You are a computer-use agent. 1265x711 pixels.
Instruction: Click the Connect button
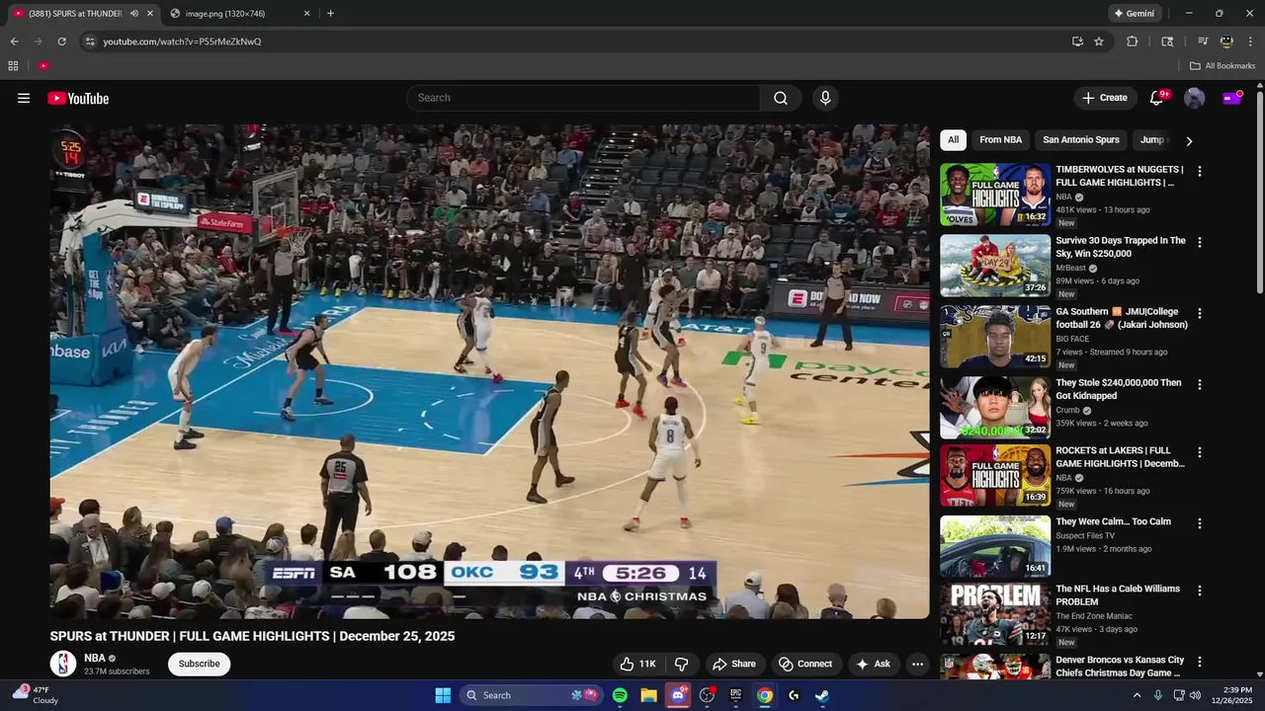click(x=805, y=664)
